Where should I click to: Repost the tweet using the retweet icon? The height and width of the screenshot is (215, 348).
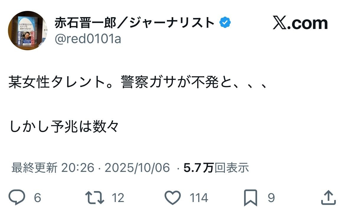(x=94, y=198)
